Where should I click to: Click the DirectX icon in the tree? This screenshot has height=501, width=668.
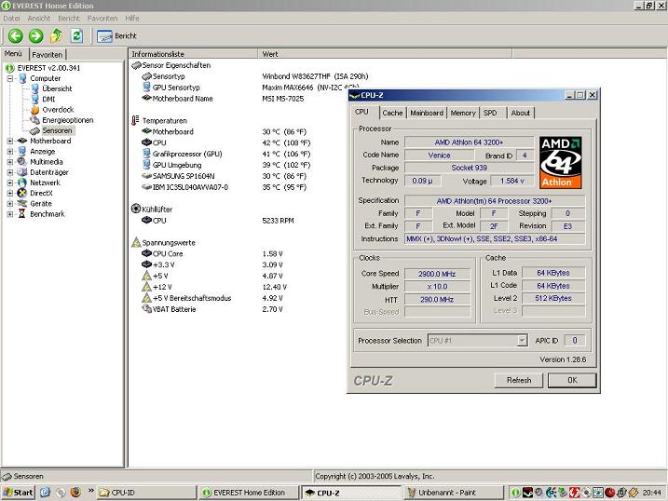pos(22,193)
